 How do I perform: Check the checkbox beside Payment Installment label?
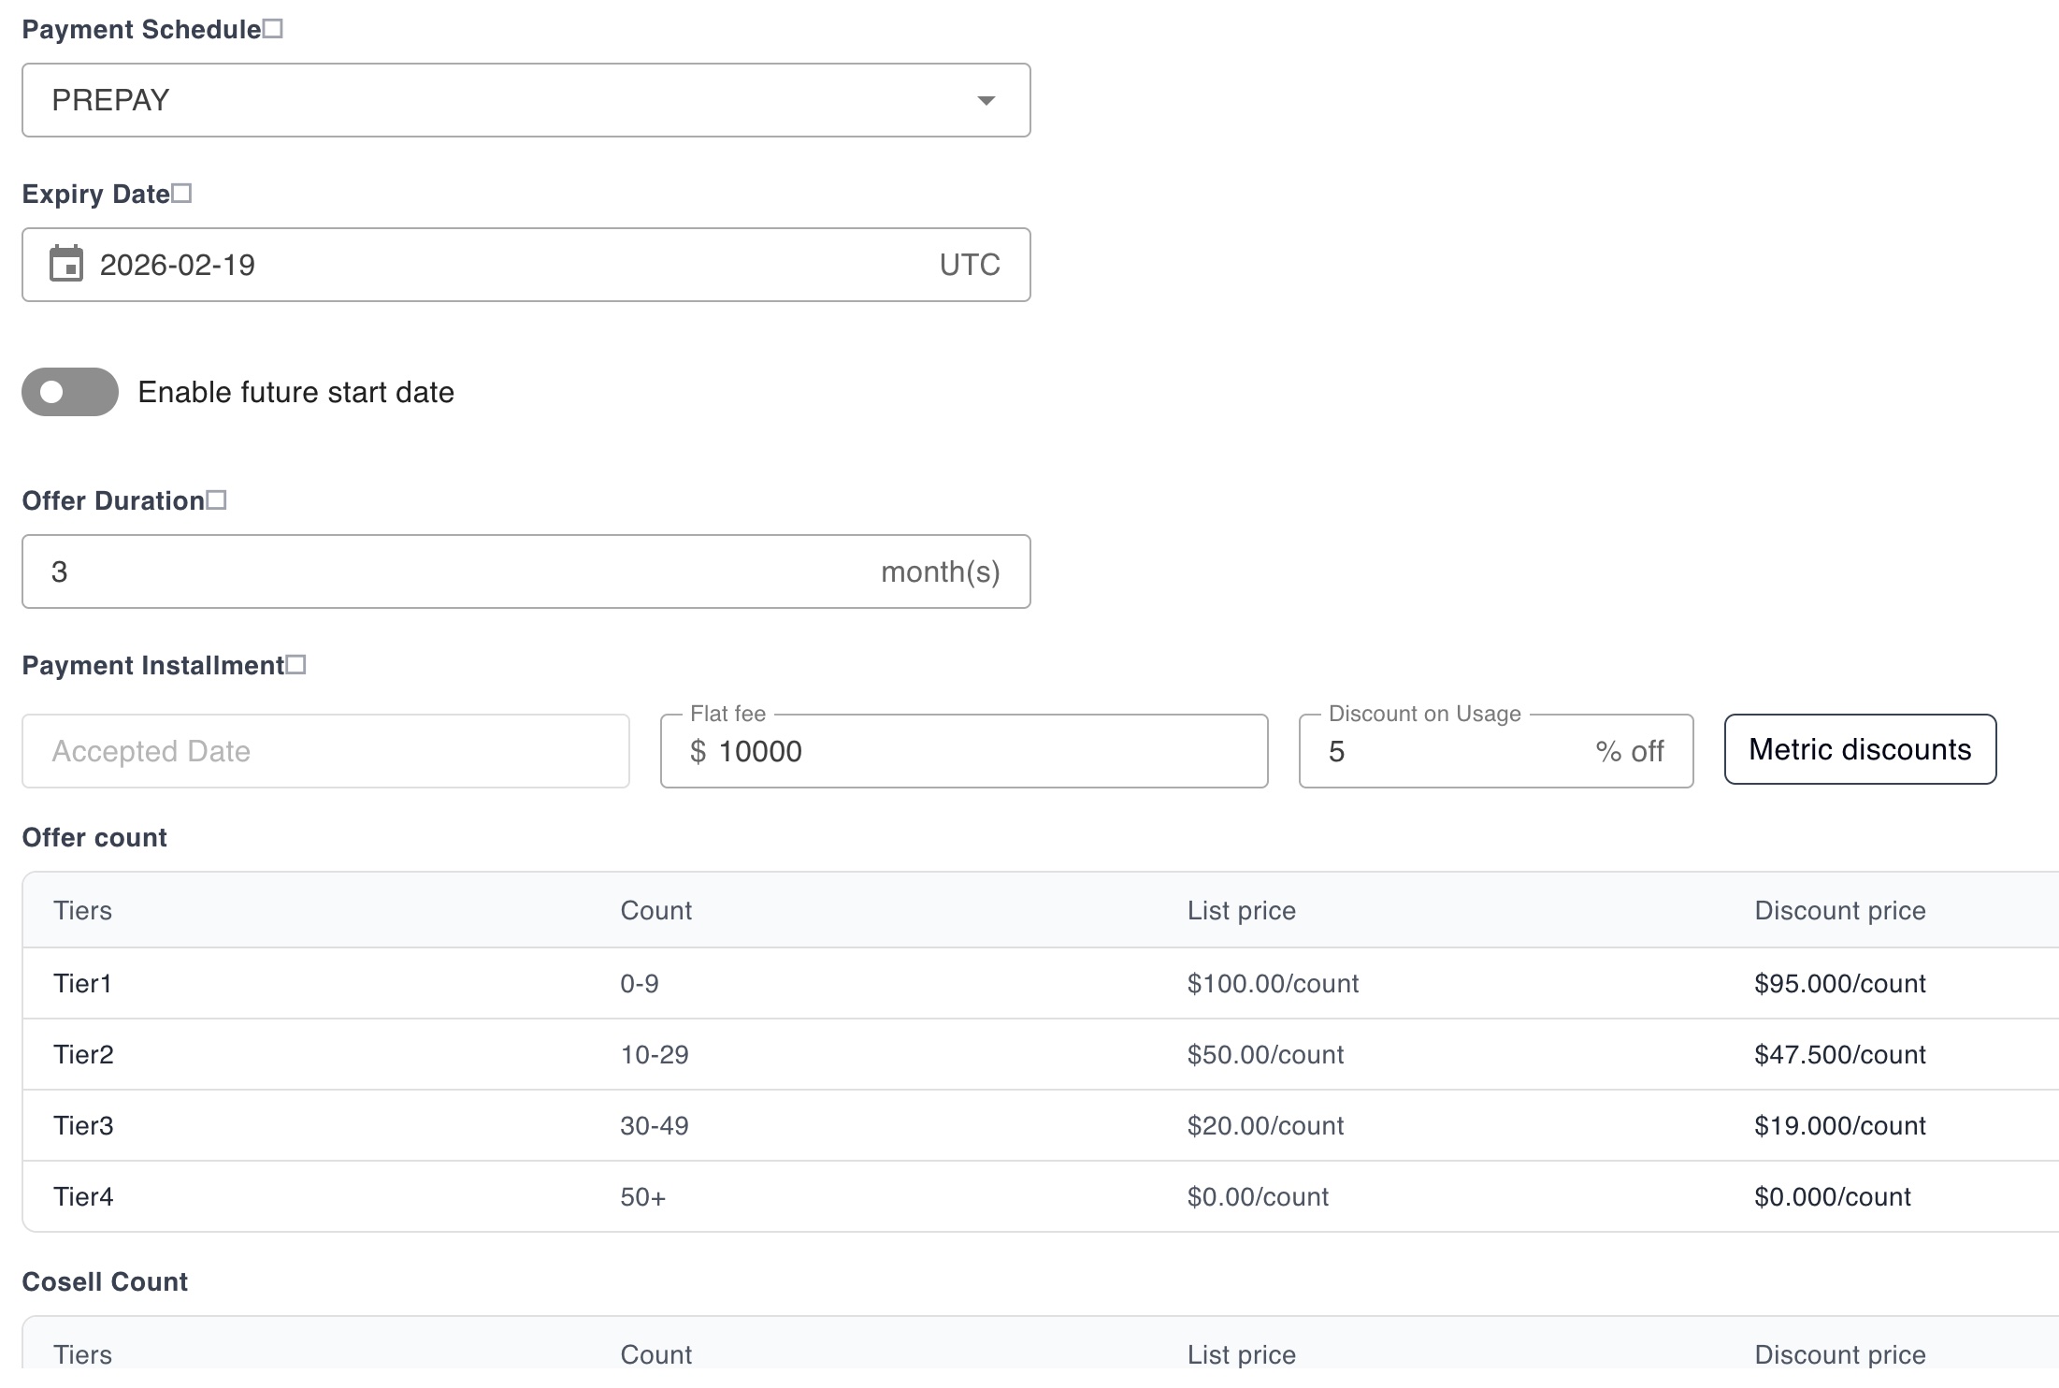pos(297,664)
